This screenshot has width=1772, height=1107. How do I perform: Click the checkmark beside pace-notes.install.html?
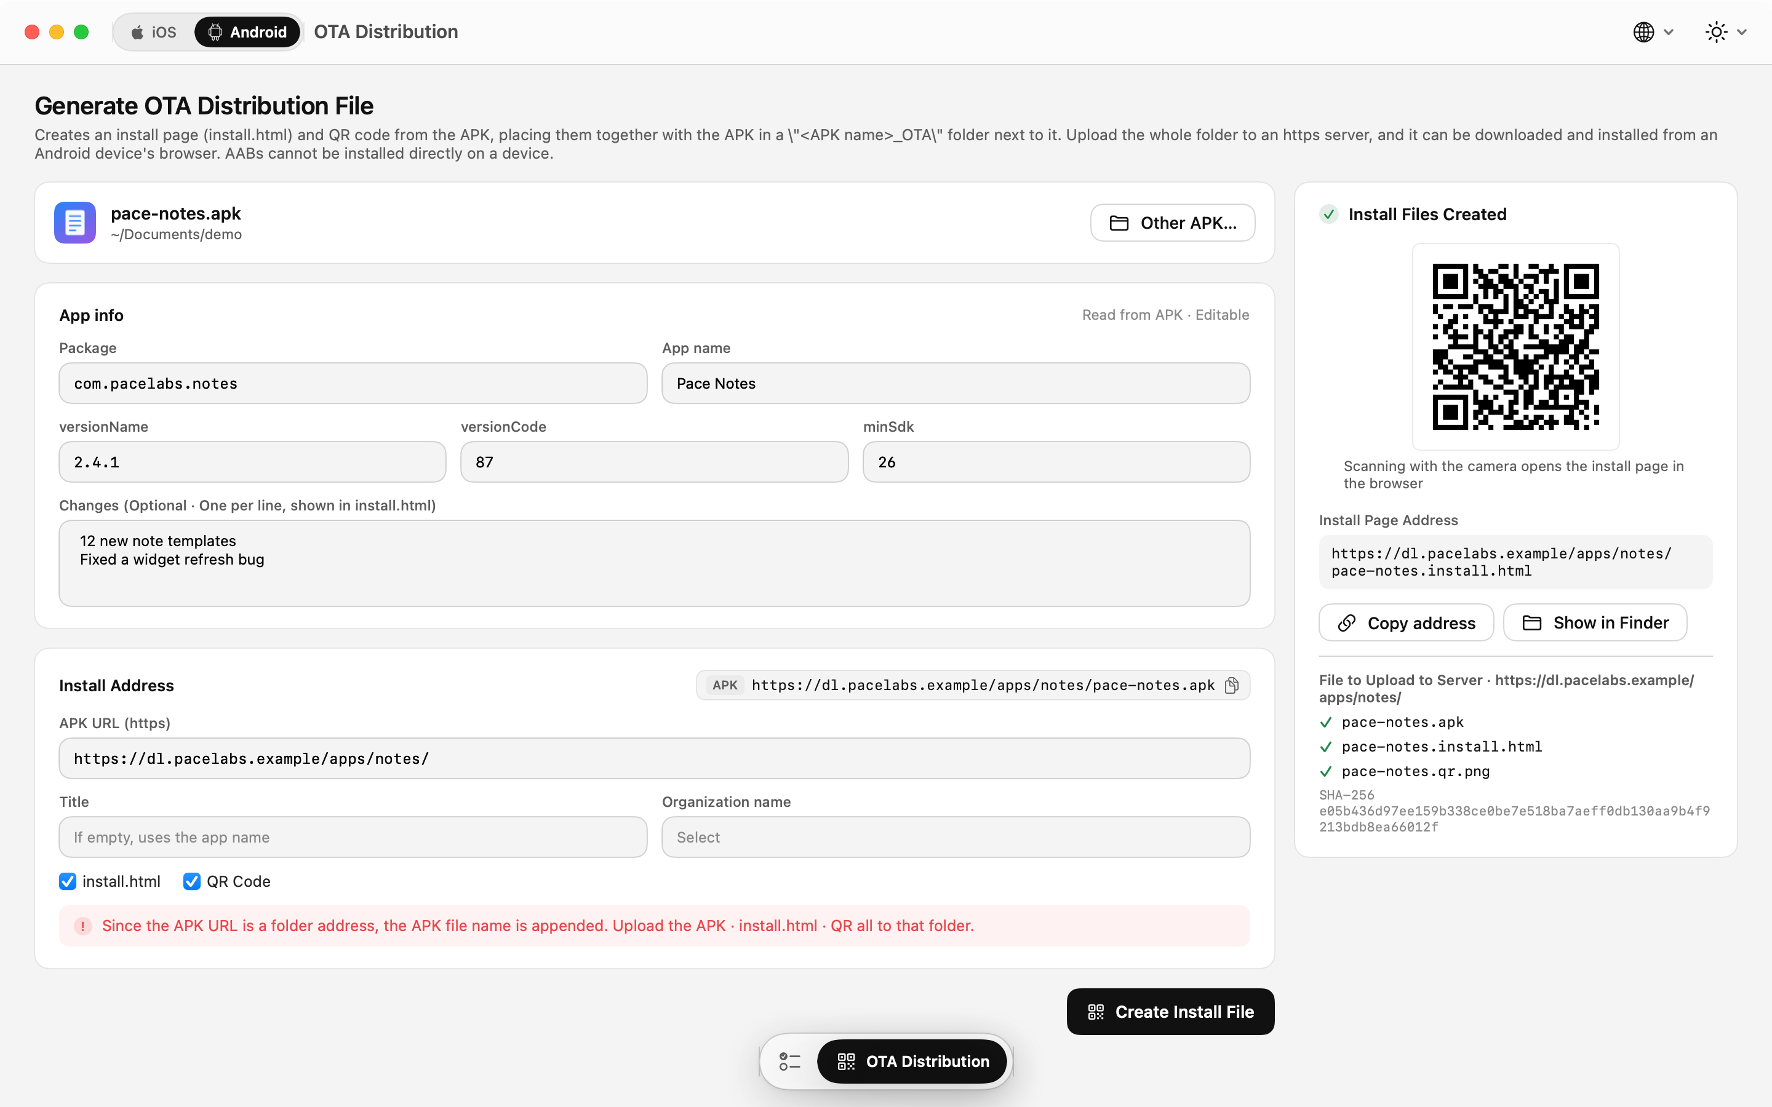tap(1326, 747)
